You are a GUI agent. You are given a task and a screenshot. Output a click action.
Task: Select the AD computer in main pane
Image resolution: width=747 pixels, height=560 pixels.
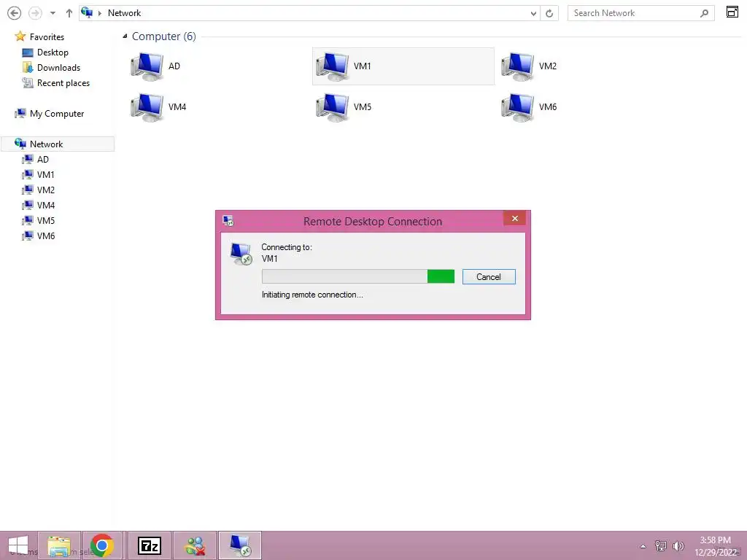(x=155, y=66)
